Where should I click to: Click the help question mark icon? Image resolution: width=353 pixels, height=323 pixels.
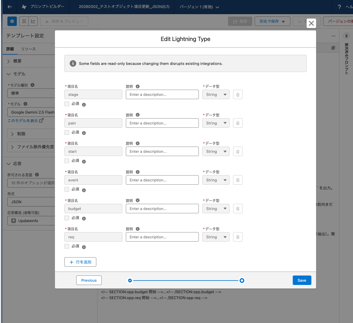coord(339,7)
